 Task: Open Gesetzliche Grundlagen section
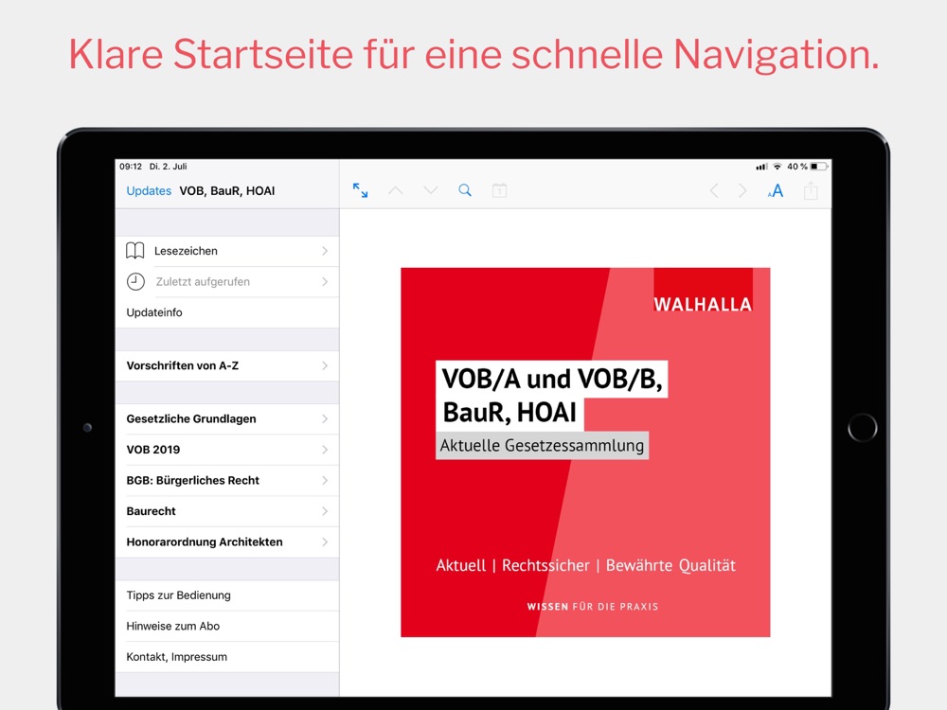point(227,418)
